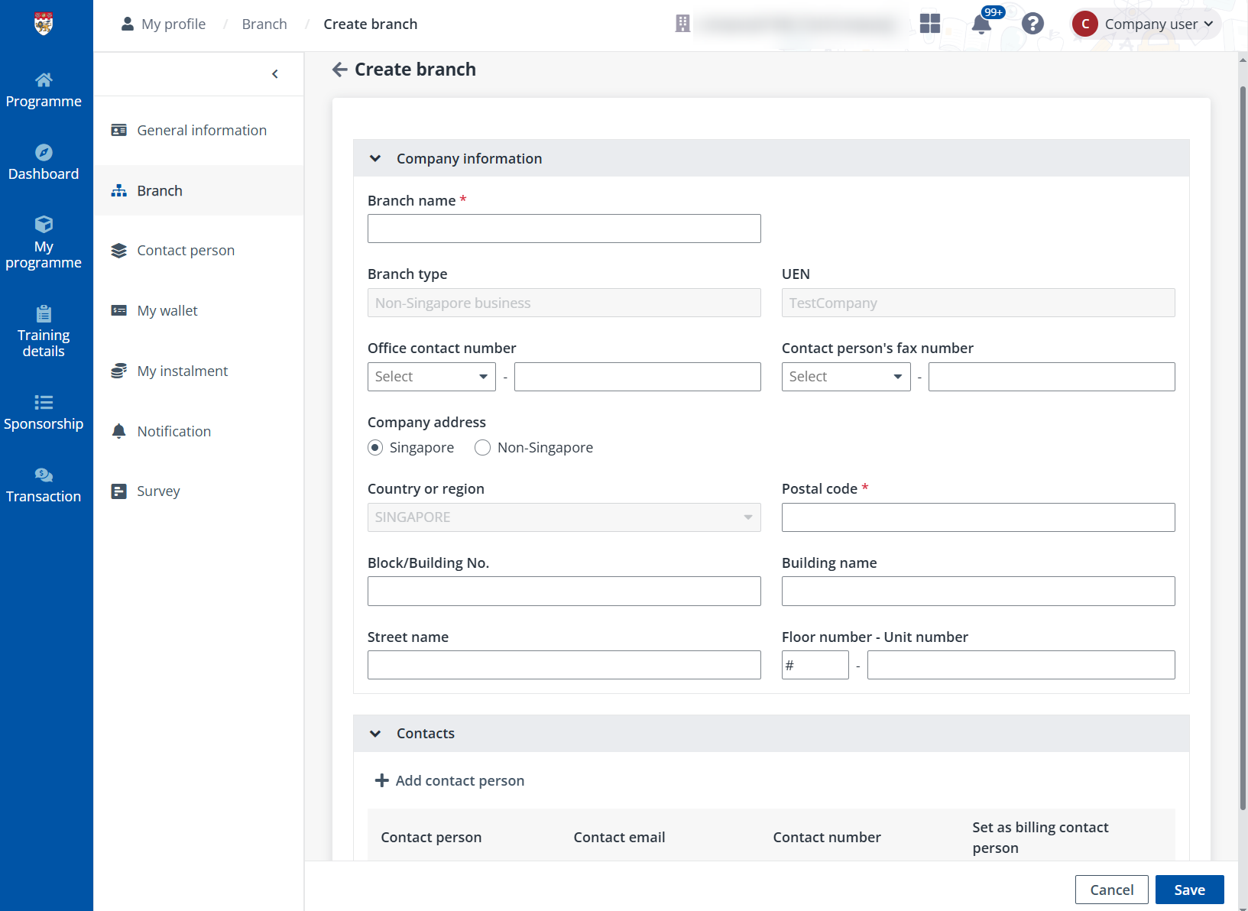
Task: Open My programme from the sidebar
Action: [x=44, y=242]
